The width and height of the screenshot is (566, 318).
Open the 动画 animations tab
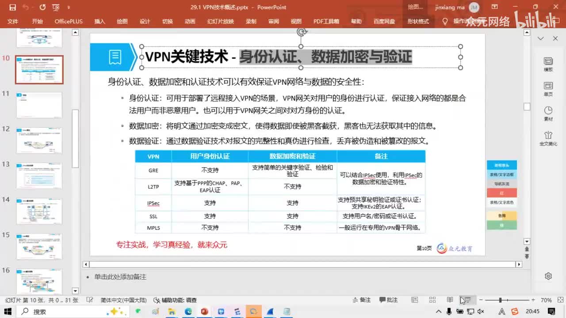(190, 21)
